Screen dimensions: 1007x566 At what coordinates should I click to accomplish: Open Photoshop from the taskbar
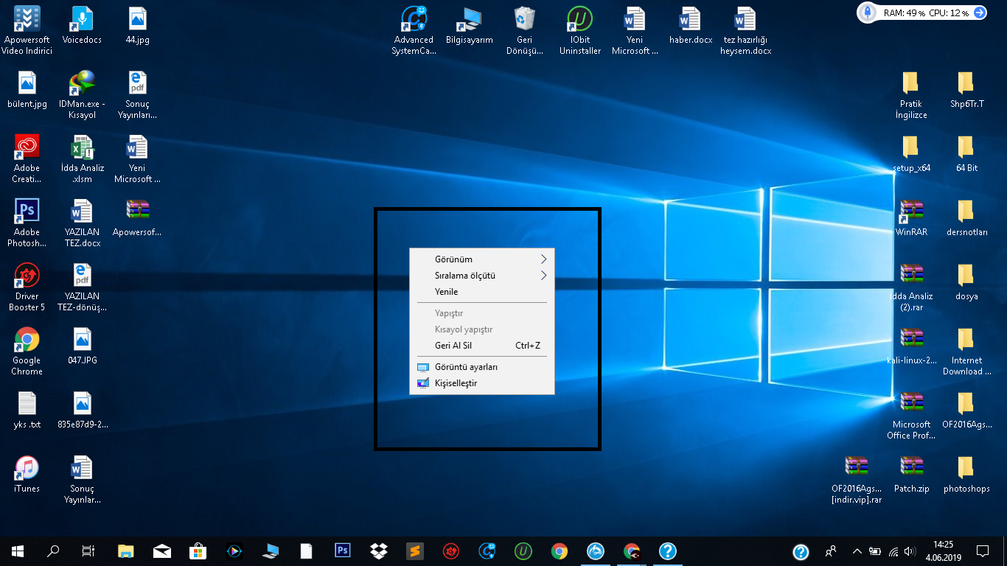point(342,551)
